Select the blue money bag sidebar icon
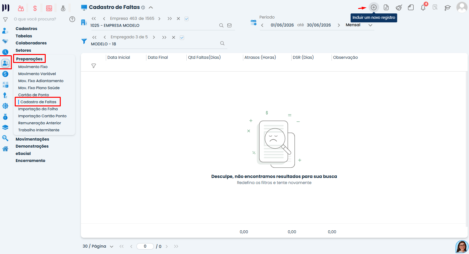469x254 pixels. pos(5,117)
